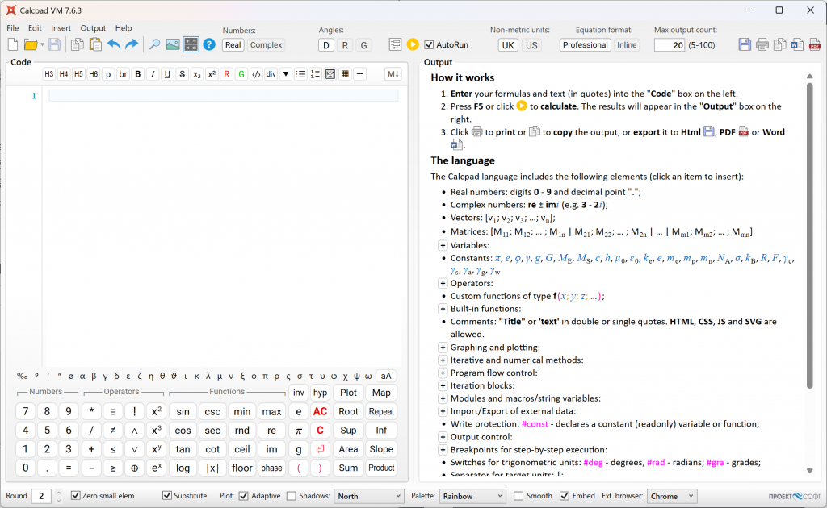Open the Ext. browser Chrome dropdown
Image resolution: width=827 pixels, height=508 pixels.
point(672,496)
